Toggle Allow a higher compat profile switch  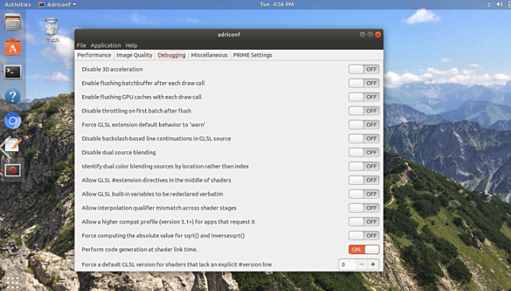point(364,222)
